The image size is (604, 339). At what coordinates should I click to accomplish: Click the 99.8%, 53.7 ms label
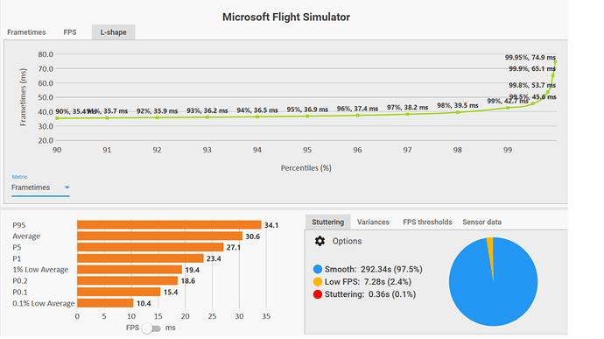[x=532, y=85]
